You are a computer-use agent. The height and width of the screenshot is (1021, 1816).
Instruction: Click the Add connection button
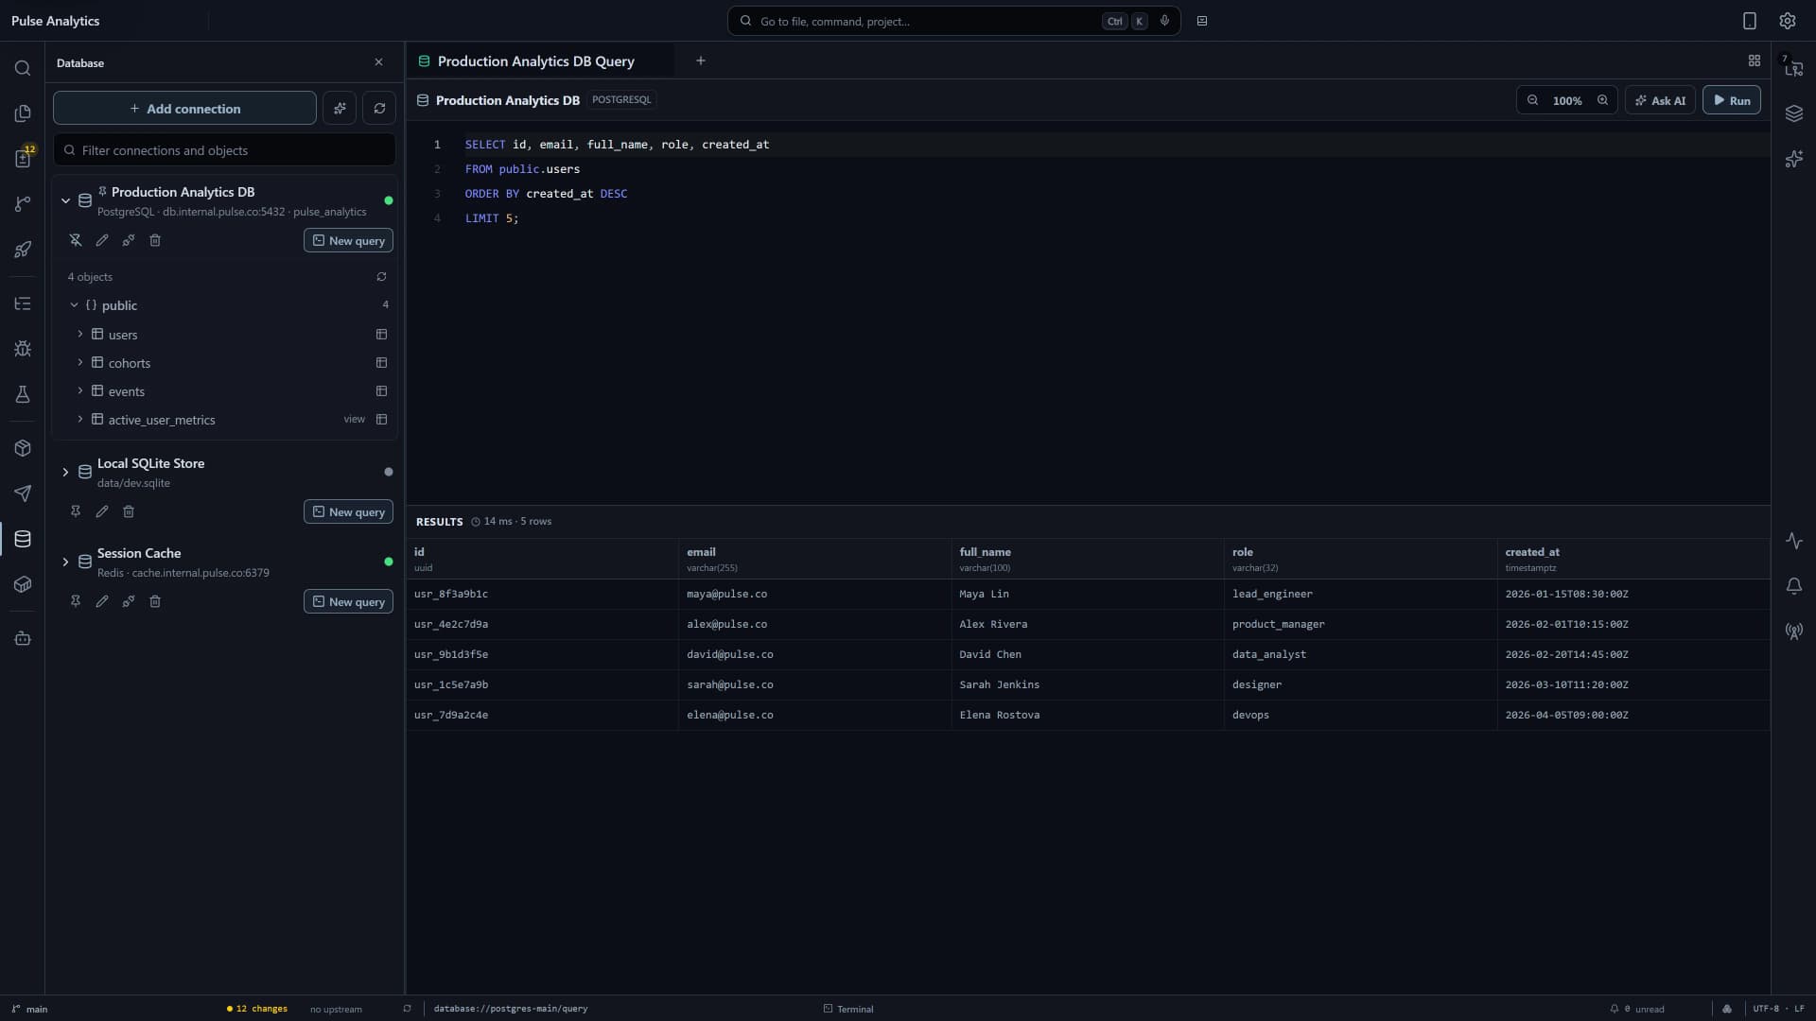tap(184, 109)
